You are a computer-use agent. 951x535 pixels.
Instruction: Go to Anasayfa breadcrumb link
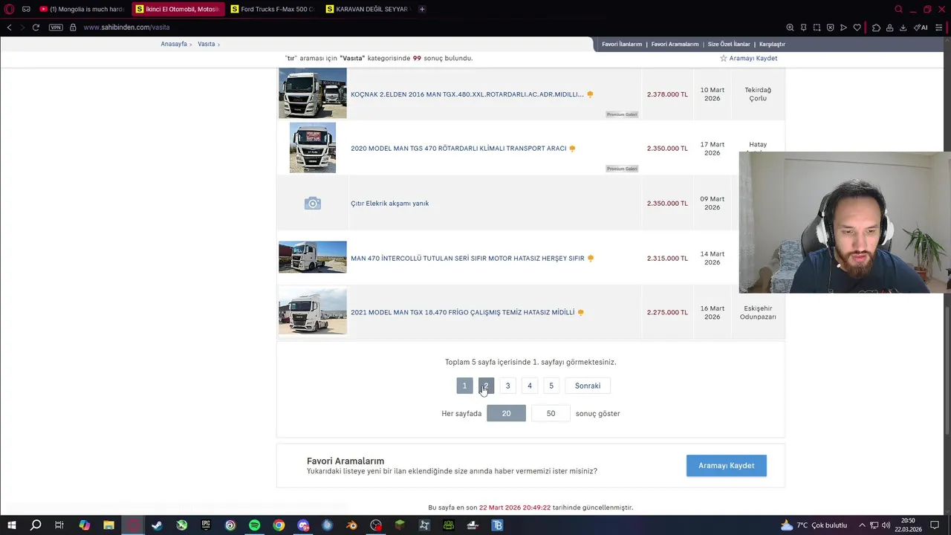pyautogui.click(x=174, y=44)
